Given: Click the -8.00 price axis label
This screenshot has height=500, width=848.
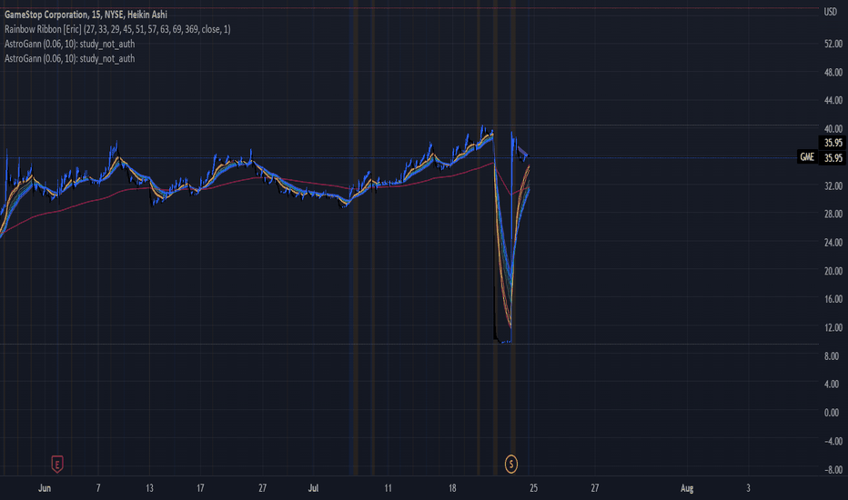Looking at the screenshot, I should point(833,469).
